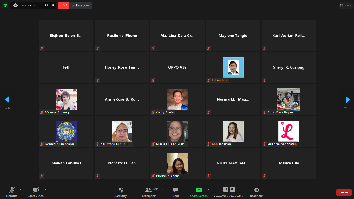The image size is (354, 199).
Task: Expand the Share Screen options arrow
Action: 208,190
